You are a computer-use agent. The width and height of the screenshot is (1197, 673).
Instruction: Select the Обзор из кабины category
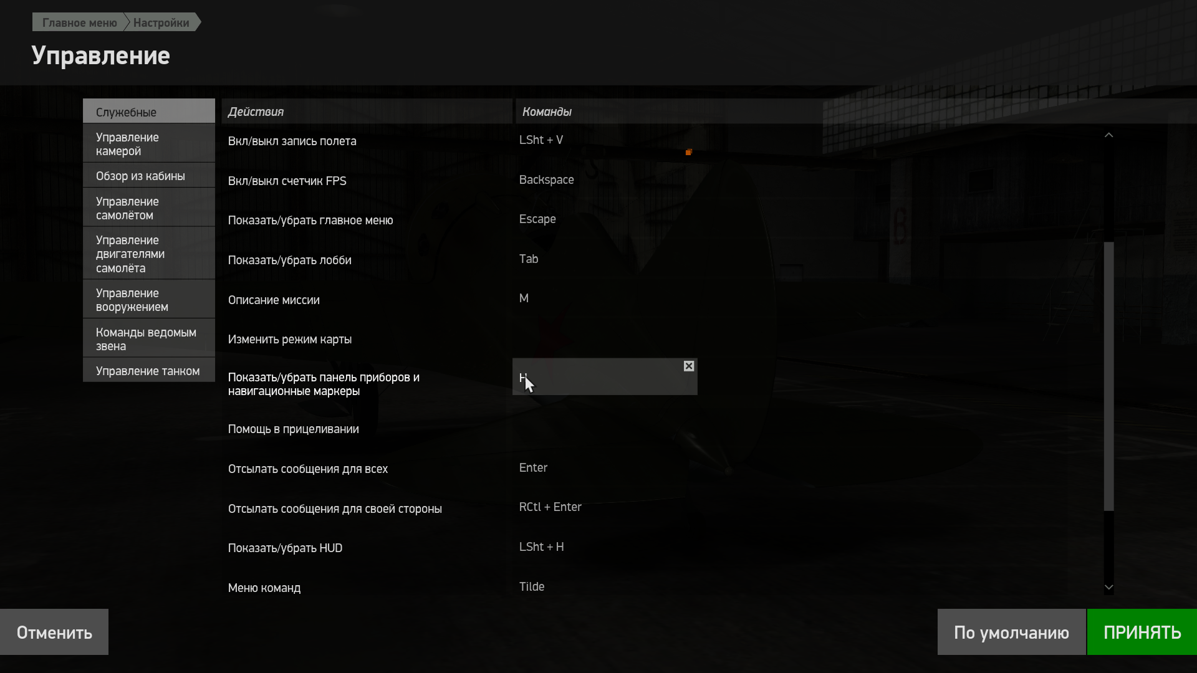click(149, 176)
